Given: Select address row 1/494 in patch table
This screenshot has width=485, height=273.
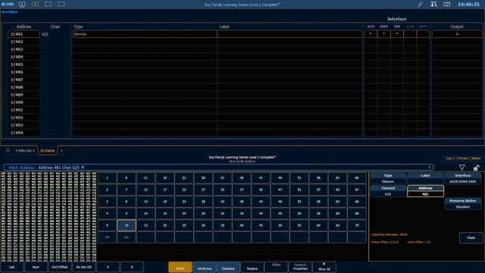Looking at the screenshot, I should click(23, 133).
